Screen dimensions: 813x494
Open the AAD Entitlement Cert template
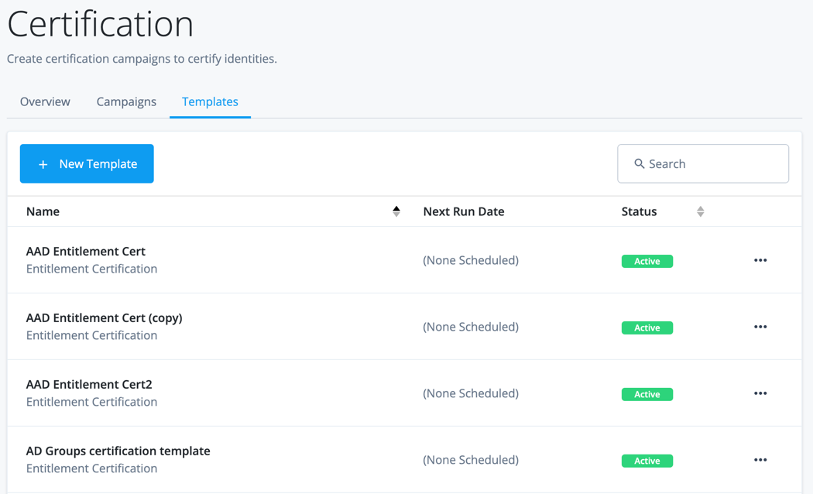pyautogui.click(x=86, y=252)
